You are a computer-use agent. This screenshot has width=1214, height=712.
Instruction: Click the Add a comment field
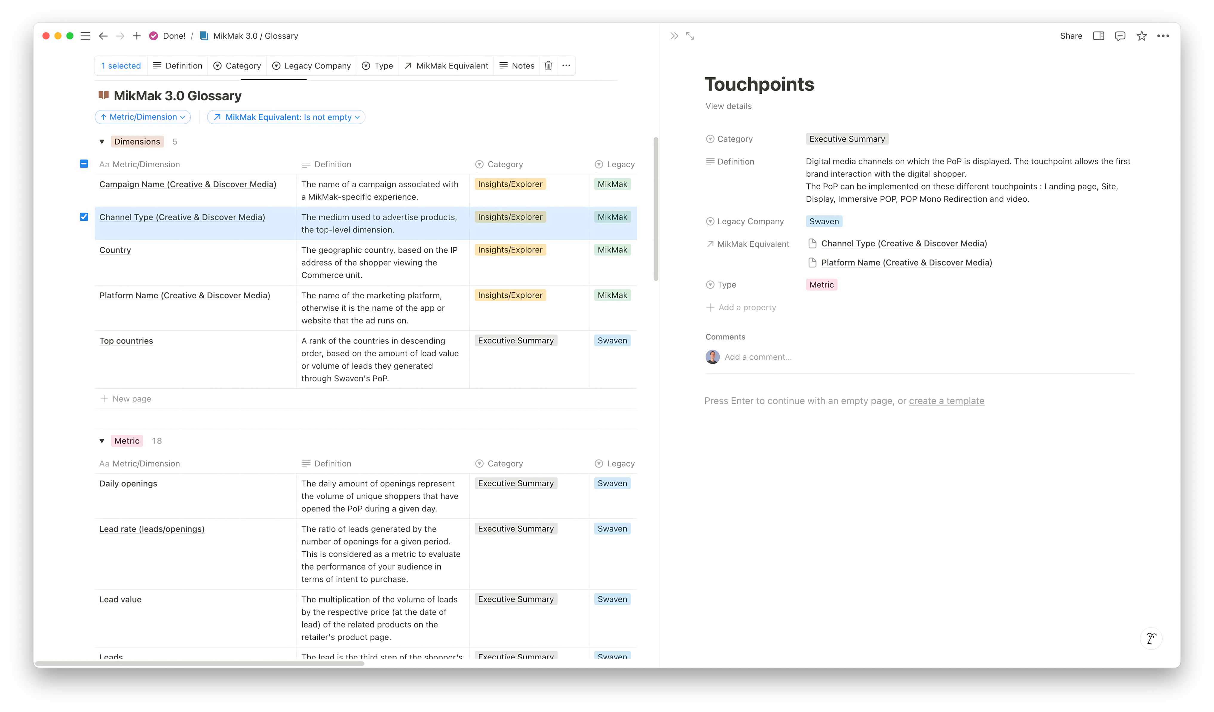[x=758, y=357]
